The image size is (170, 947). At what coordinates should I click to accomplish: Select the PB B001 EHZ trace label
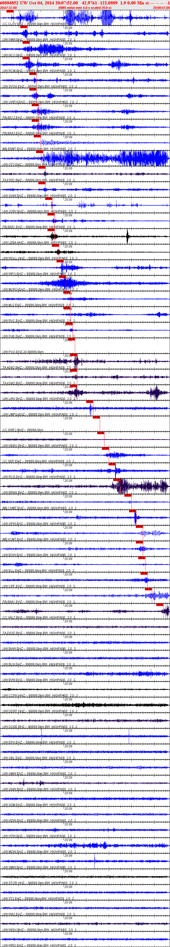(39, 227)
